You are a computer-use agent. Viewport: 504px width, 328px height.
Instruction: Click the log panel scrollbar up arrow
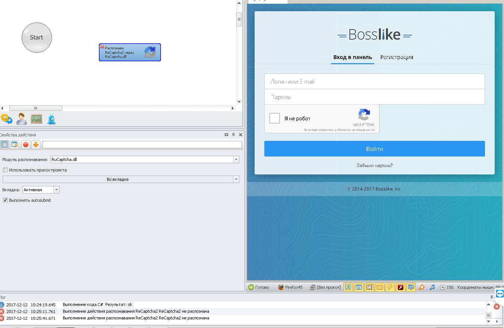pyautogui.click(x=488, y=304)
